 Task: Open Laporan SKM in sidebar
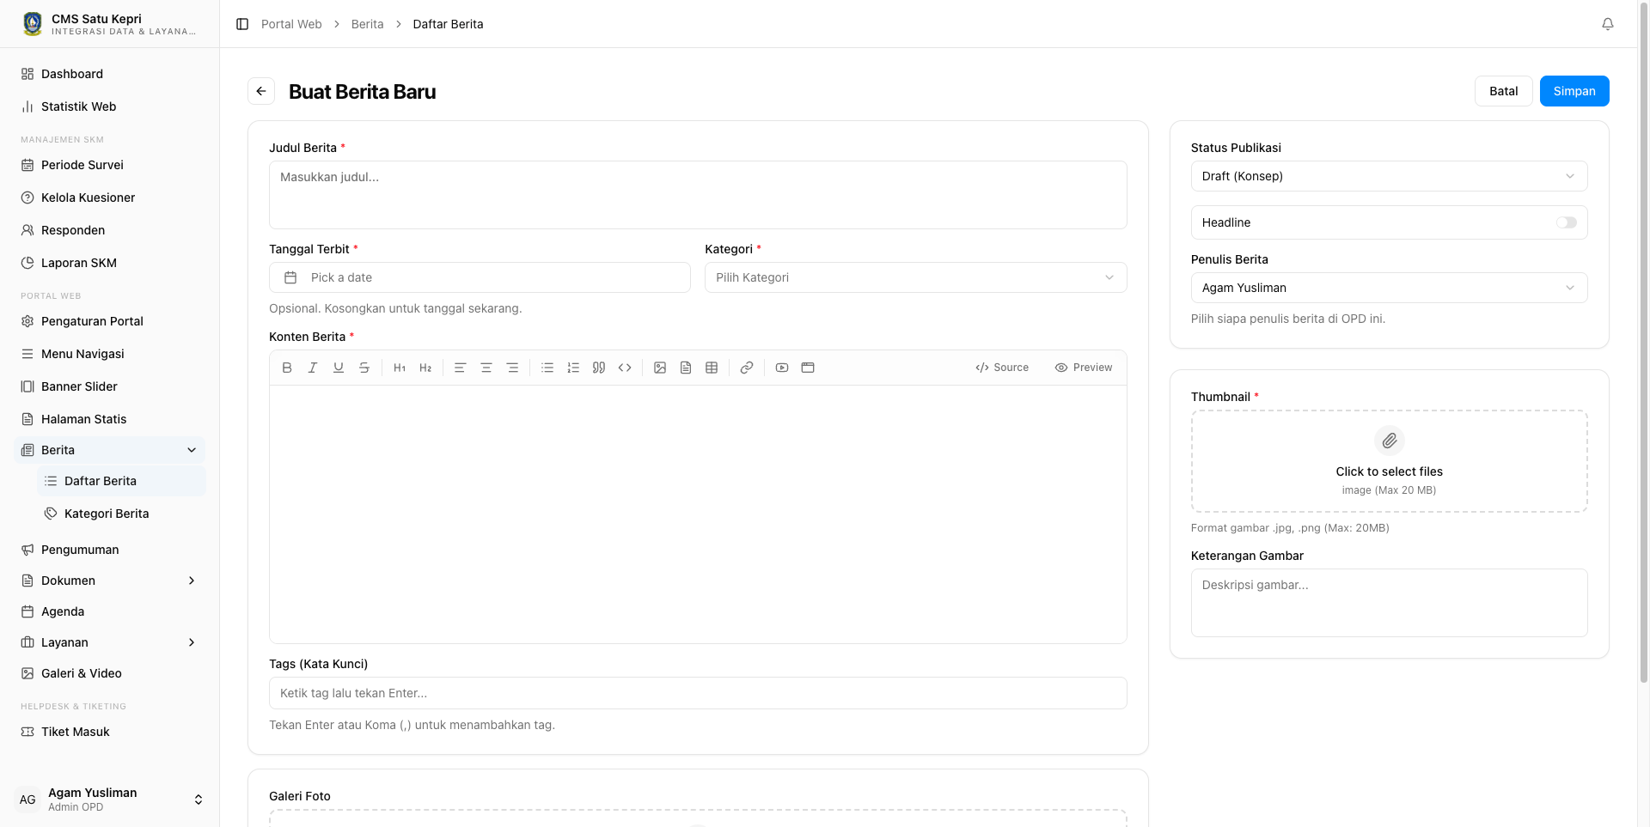point(110,263)
